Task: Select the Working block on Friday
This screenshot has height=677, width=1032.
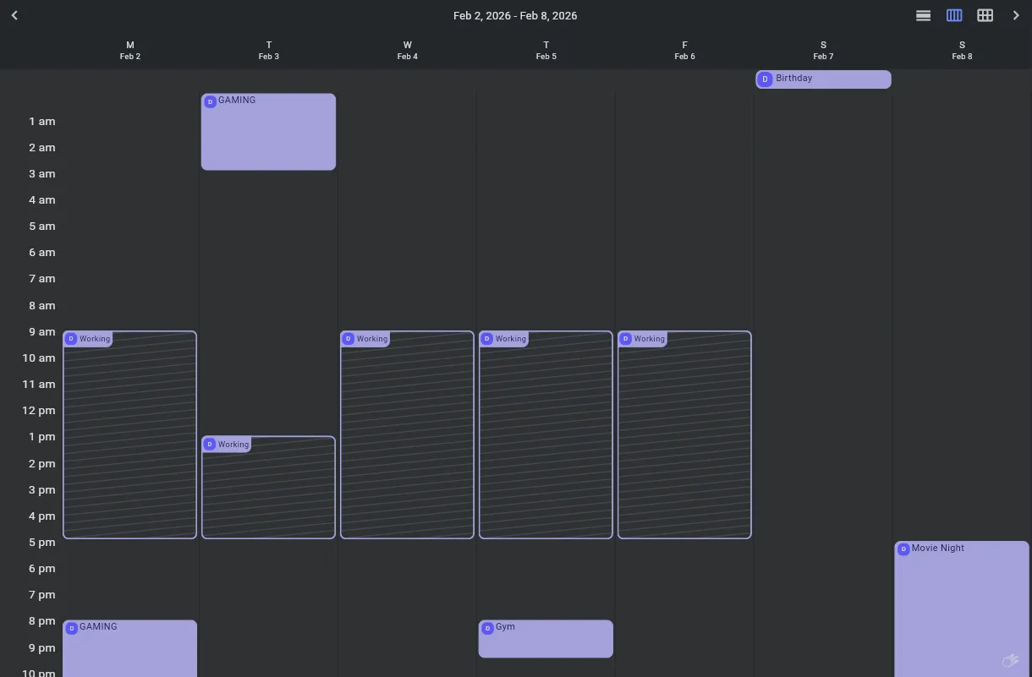Action: [x=684, y=440]
